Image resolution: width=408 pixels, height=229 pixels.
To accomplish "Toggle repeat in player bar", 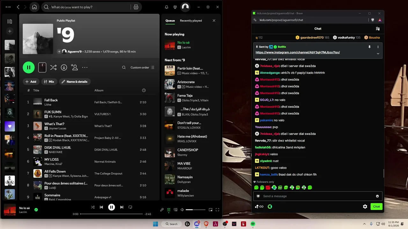I will pyautogui.click(x=130, y=207).
